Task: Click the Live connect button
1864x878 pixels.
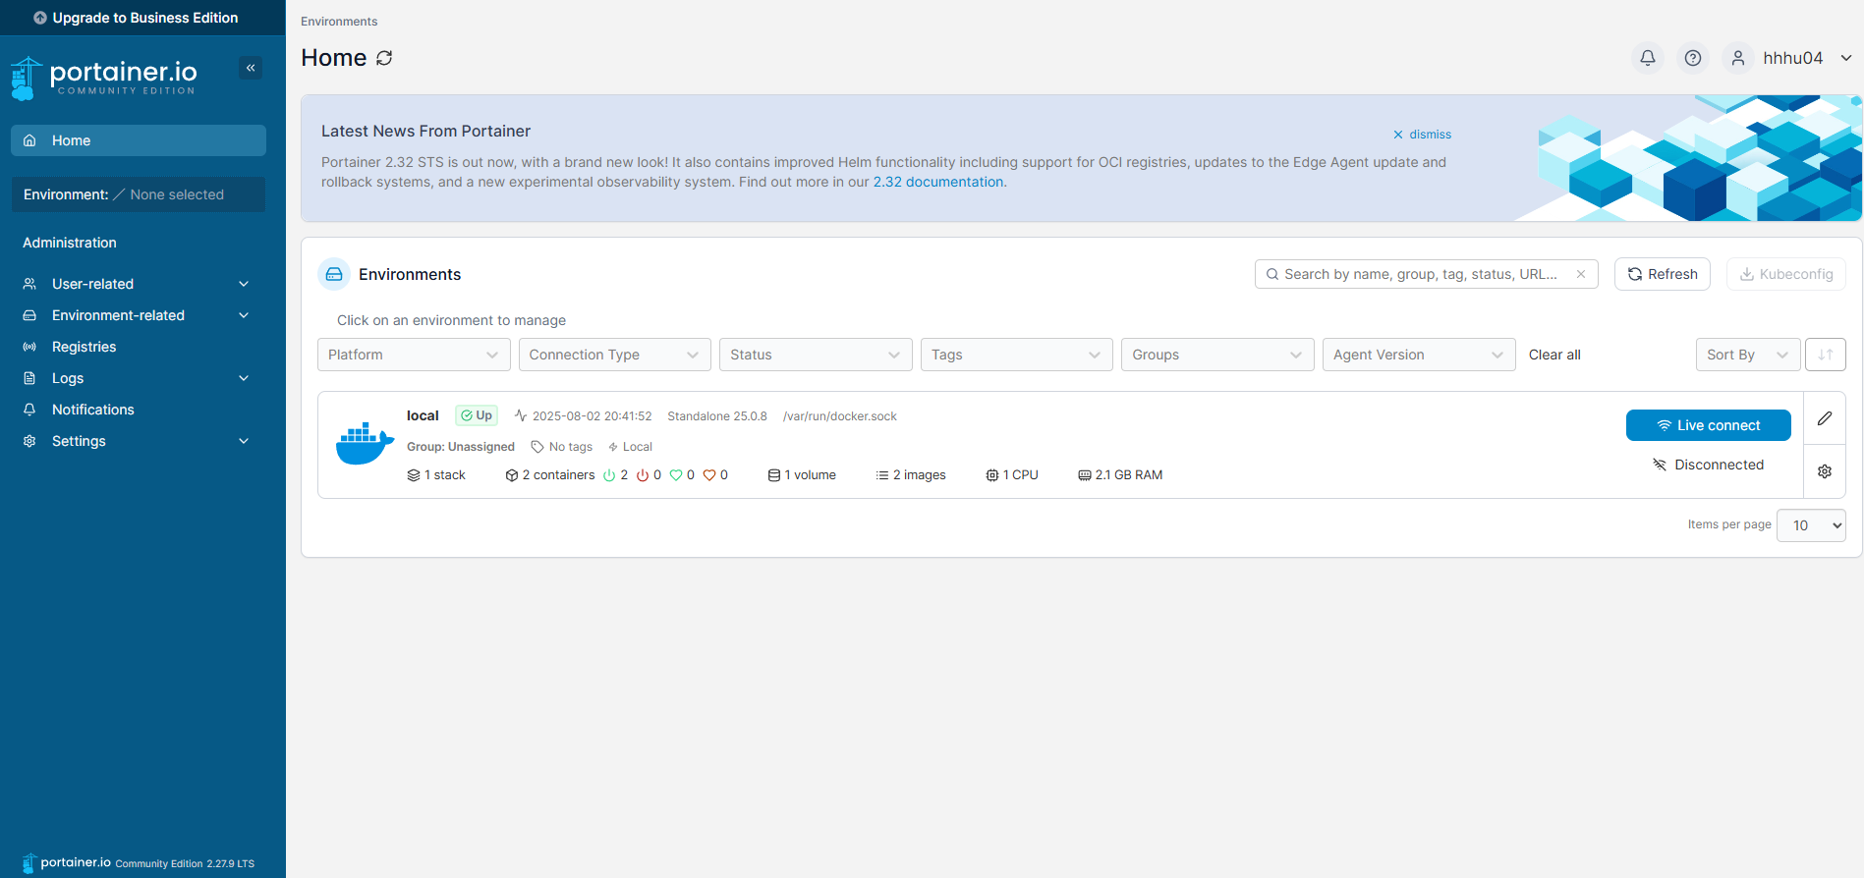Action: (x=1709, y=425)
